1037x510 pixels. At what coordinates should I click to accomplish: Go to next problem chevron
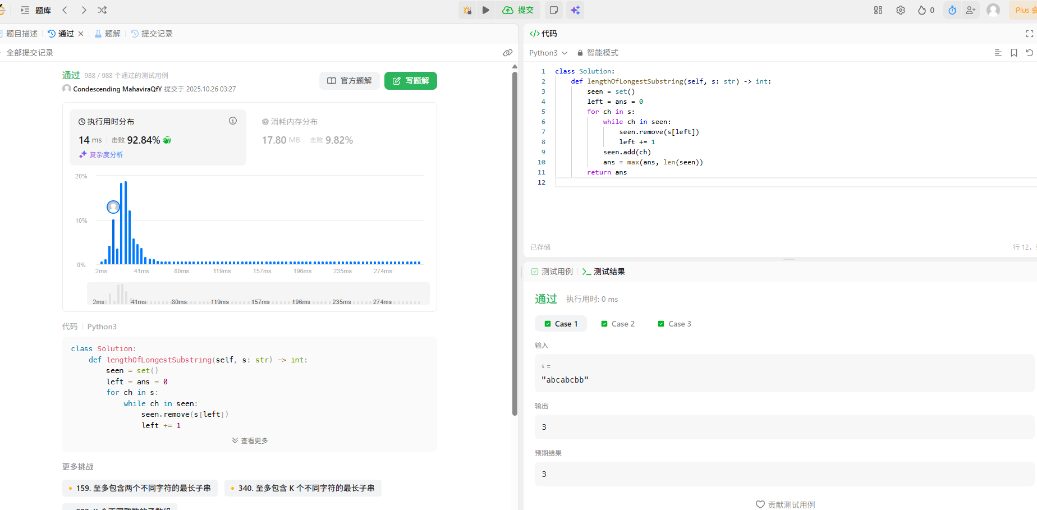84,10
